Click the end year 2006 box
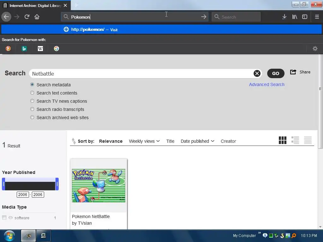The height and width of the screenshot is (242, 323). (38, 194)
